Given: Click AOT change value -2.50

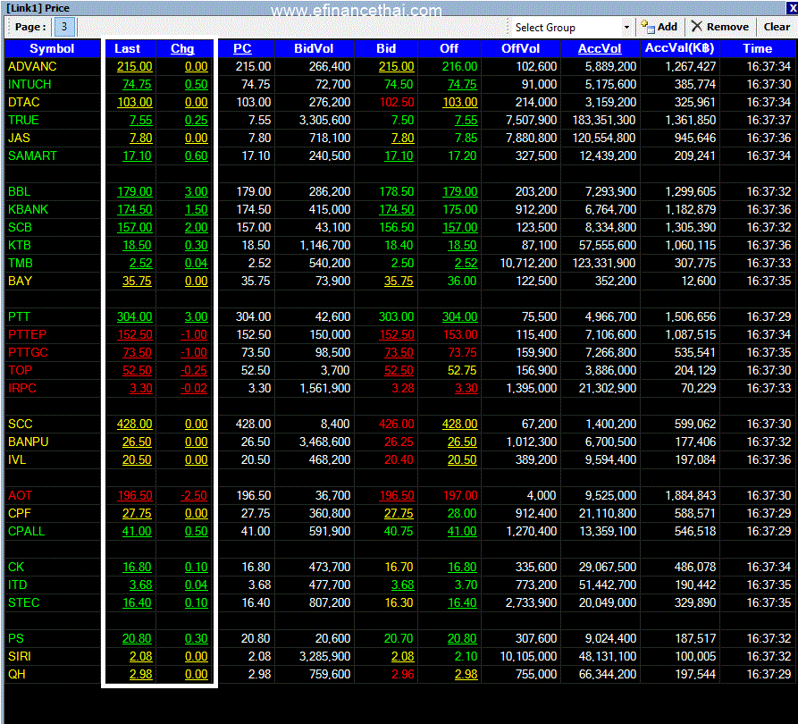Looking at the screenshot, I should (x=193, y=495).
